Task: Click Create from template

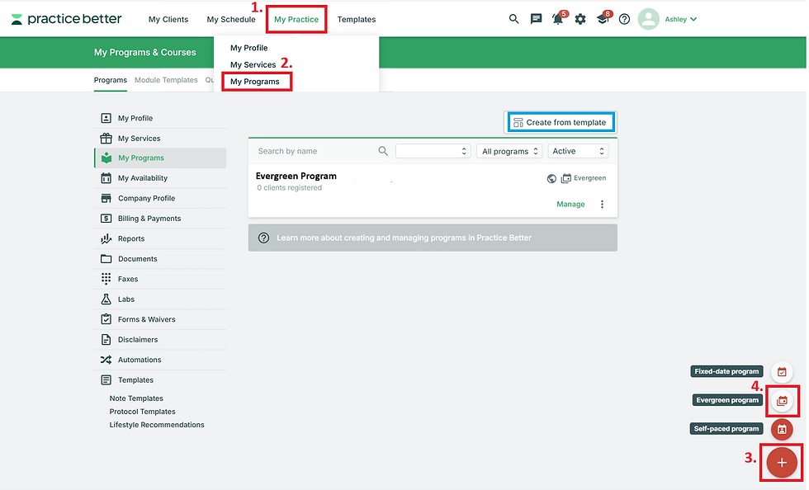Action: (x=561, y=121)
